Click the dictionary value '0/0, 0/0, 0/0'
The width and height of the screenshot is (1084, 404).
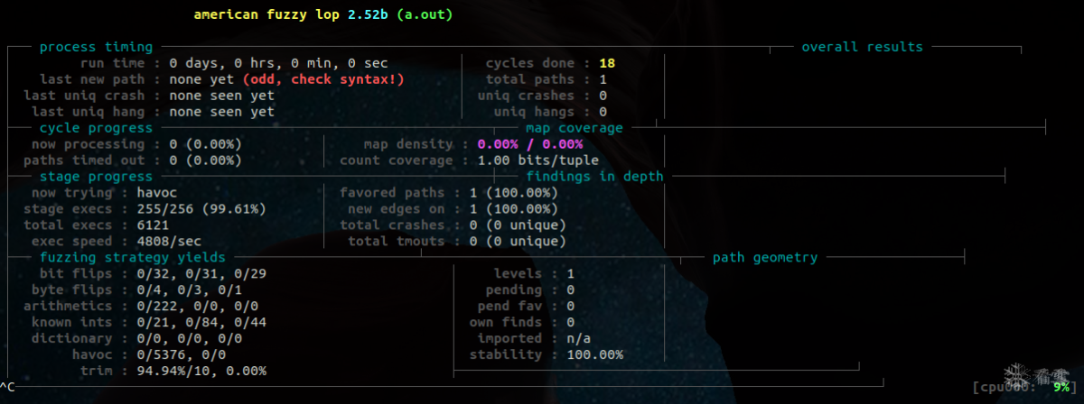pos(189,339)
